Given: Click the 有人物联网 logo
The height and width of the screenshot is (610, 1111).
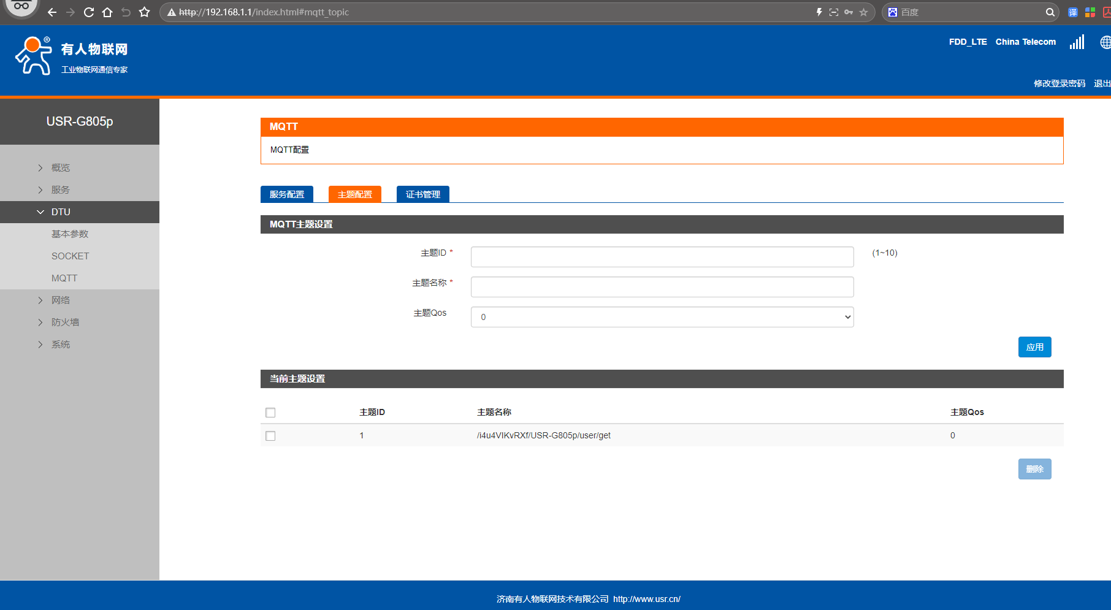Looking at the screenshot, I should pos(72,56).
